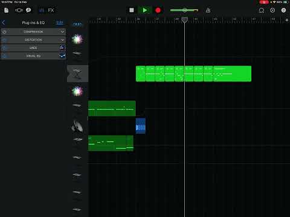Toggle Distortion plug-in power button
Screen dimensions: 290x217
4,40
